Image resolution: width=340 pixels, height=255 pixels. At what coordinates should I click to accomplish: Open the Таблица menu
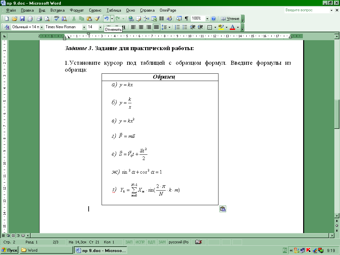[x=114, y=10]
